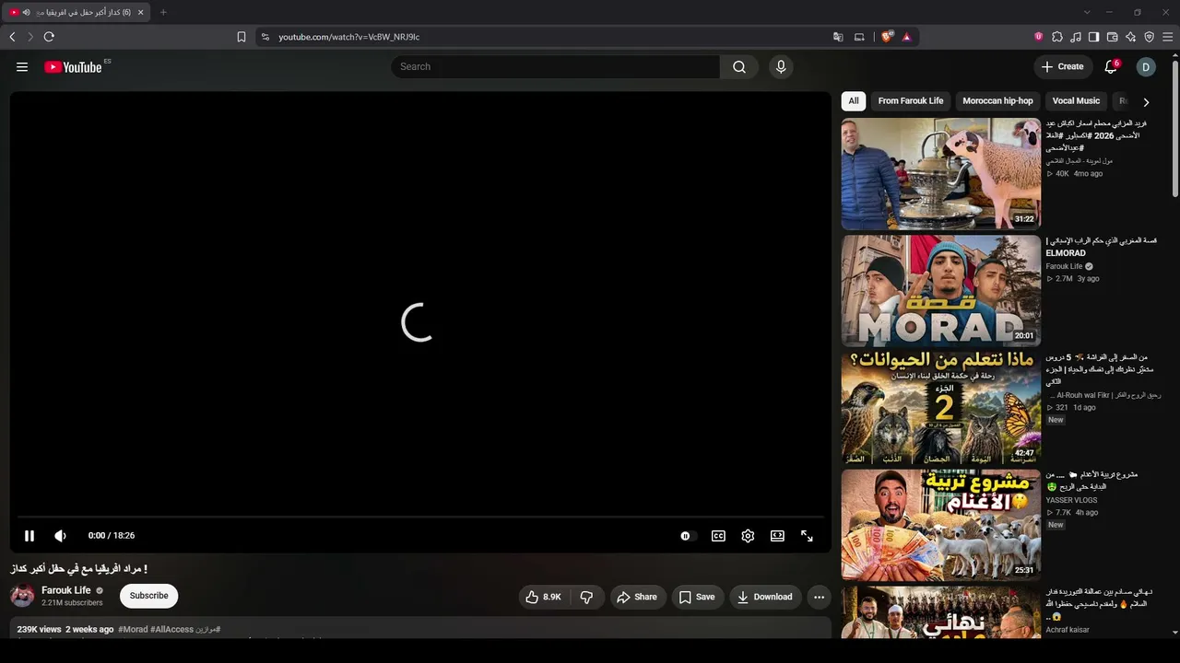Click the YouTube search field

tap(556, 66)
